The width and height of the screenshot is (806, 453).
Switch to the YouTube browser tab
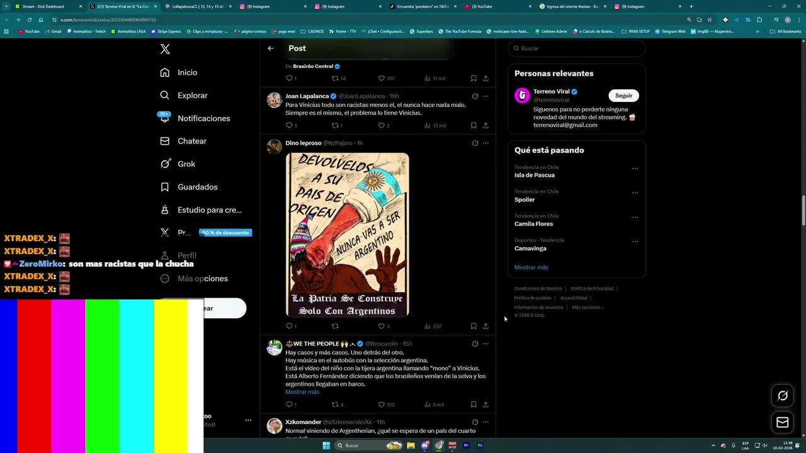pos(497,6)
